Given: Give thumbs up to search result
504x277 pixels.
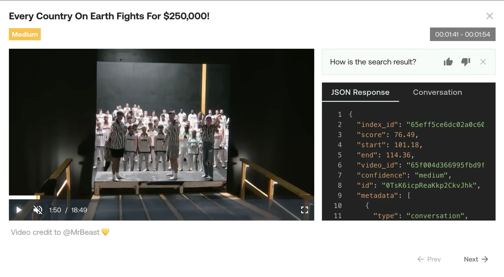Looking at the screenshot, I should click(x=448, y=62).
